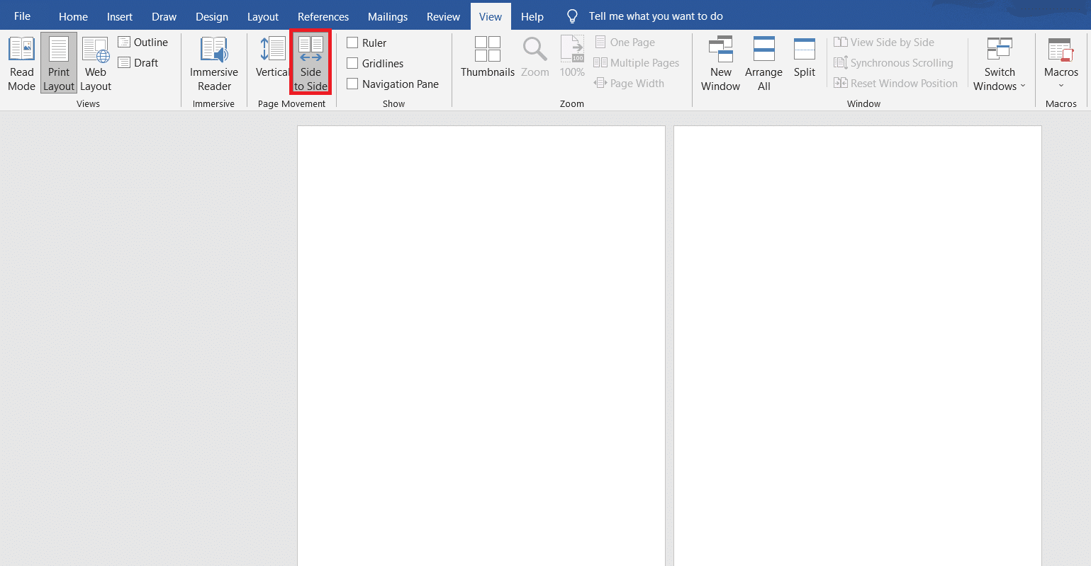The height and width of the screenshot is (566, 1091).
Task: Enable the Navigation Pane checkbox
Action: (352, 84)
